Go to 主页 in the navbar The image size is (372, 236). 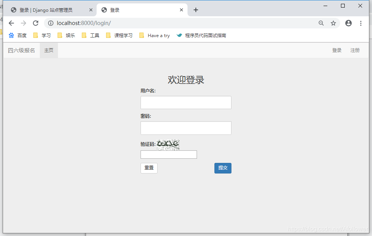tap(48, 50)
